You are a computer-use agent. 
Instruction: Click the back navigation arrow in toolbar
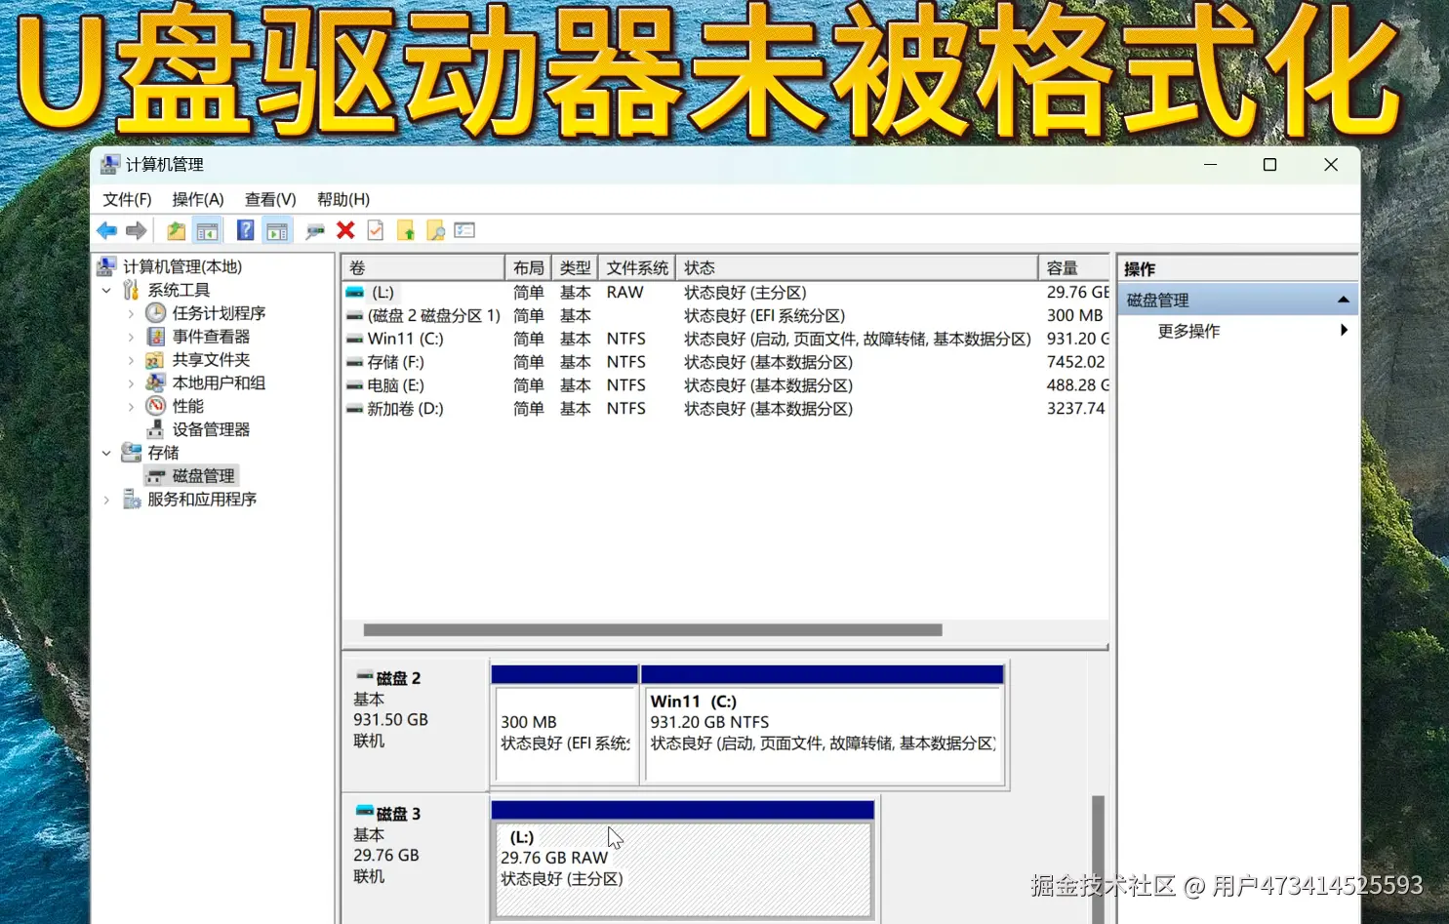tap(107, 229)
